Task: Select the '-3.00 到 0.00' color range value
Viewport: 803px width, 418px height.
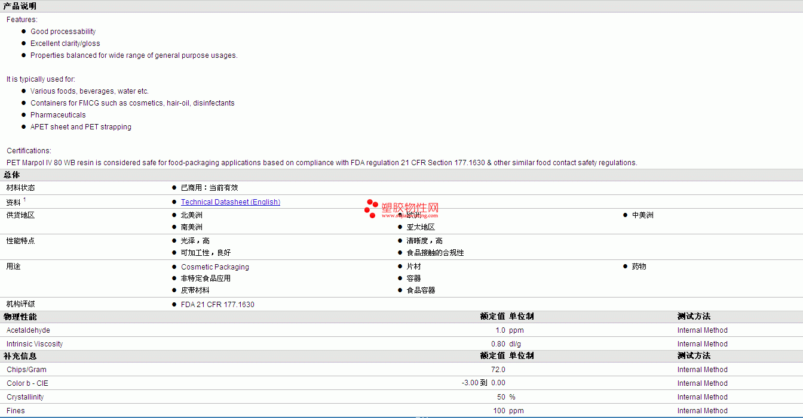Action: click(483, 383)
